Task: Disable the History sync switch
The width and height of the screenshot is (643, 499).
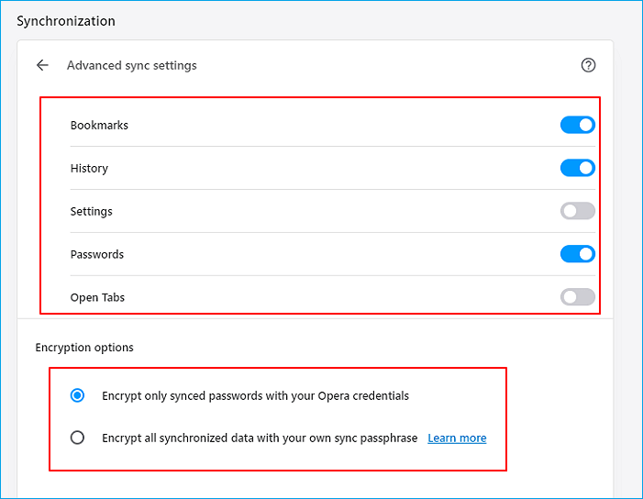Action: pyautogui.click(x=577, y=168)
